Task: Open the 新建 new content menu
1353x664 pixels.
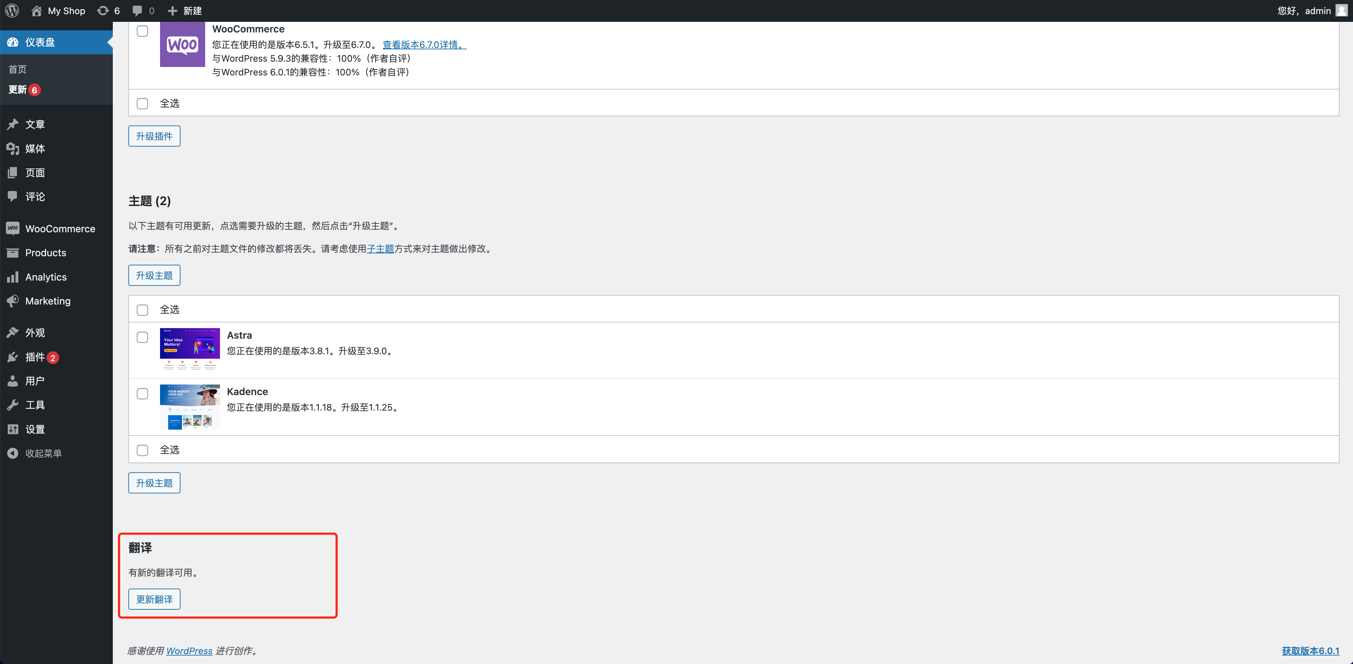Action: [x=185, y=11]
